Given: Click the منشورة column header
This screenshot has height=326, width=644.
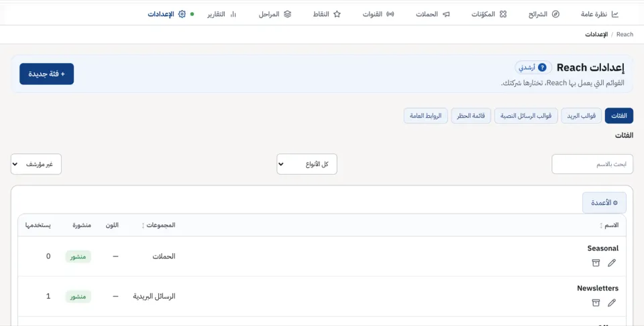Looking at the screenshot, I should coord(82,225).
